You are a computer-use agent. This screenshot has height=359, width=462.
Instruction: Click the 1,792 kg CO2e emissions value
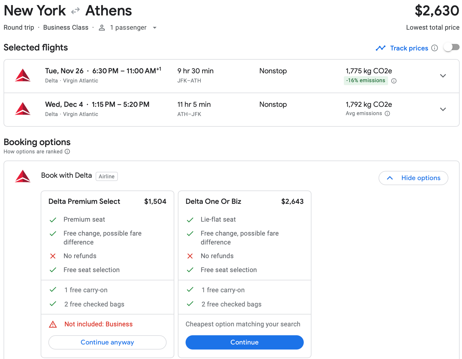(369, 104)
